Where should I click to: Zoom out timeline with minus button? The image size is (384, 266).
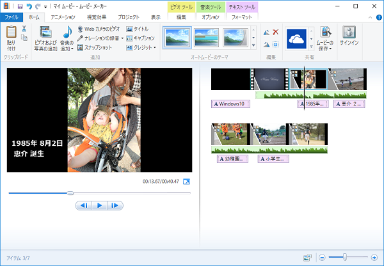coord(322,258)
